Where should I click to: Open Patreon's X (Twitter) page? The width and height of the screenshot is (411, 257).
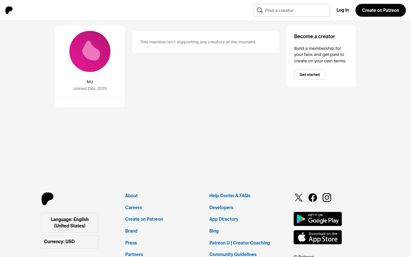pyautogui.click(x=299, y=198)
